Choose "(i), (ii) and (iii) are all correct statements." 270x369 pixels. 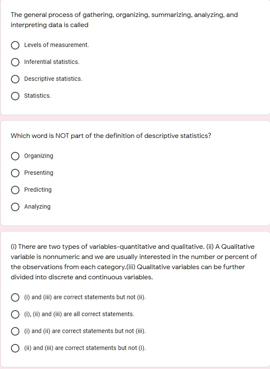click(x=14, y=314)
